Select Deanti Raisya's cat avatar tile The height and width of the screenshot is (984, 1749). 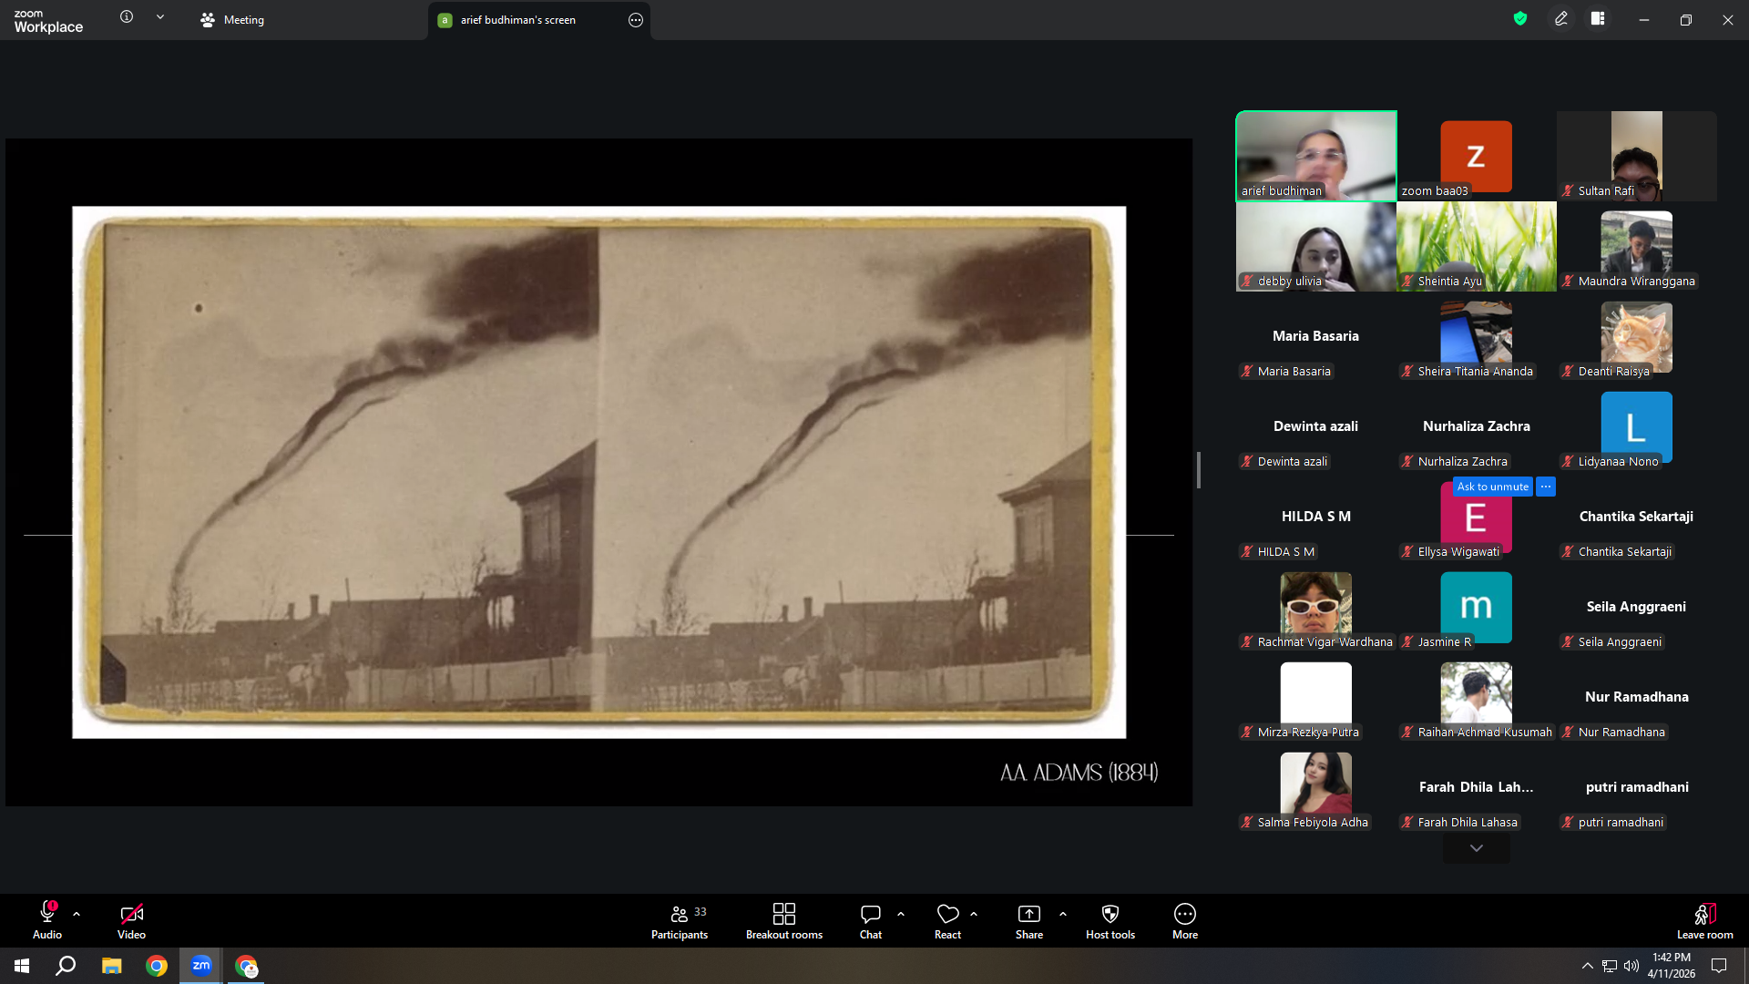[x=1637, y=336]
